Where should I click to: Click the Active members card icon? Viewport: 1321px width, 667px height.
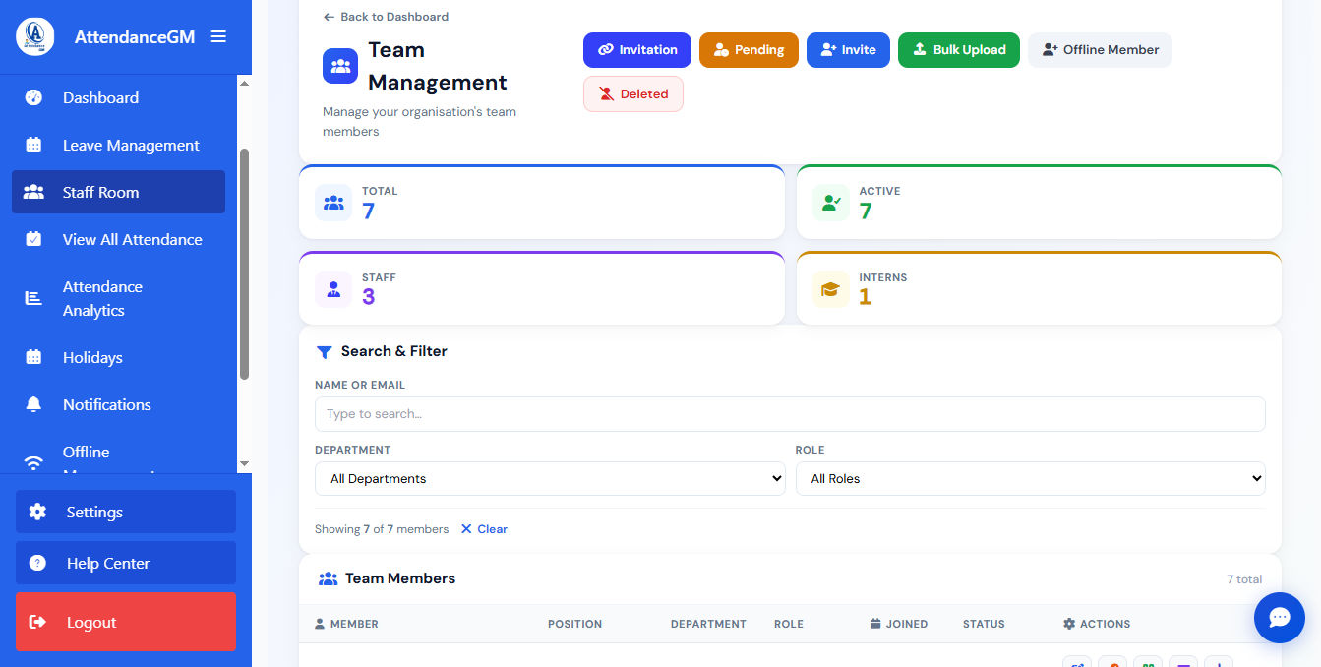tap(831, 203)
